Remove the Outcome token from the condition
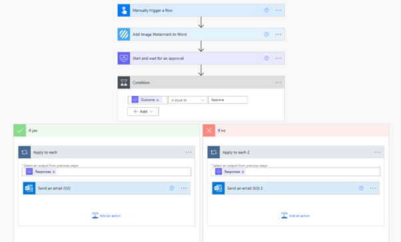 pos(158,100)
